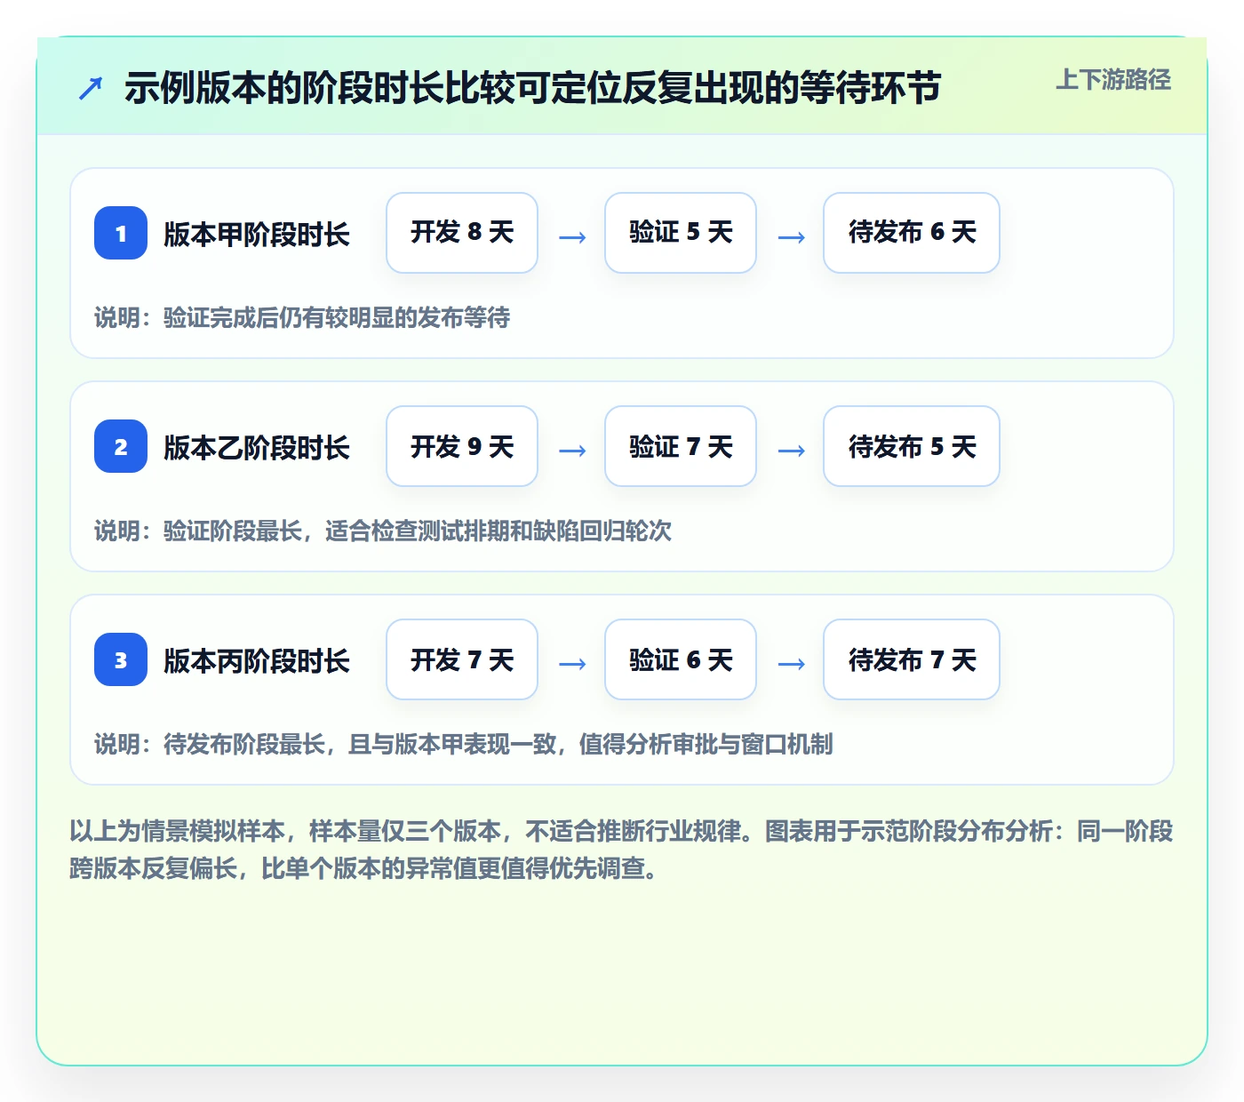Image resolution: width=1244 pixels, height=1102 pixels.
Task: Click arrow between 开发 7 天 and 验证 6 天
Action: [572, 663]
